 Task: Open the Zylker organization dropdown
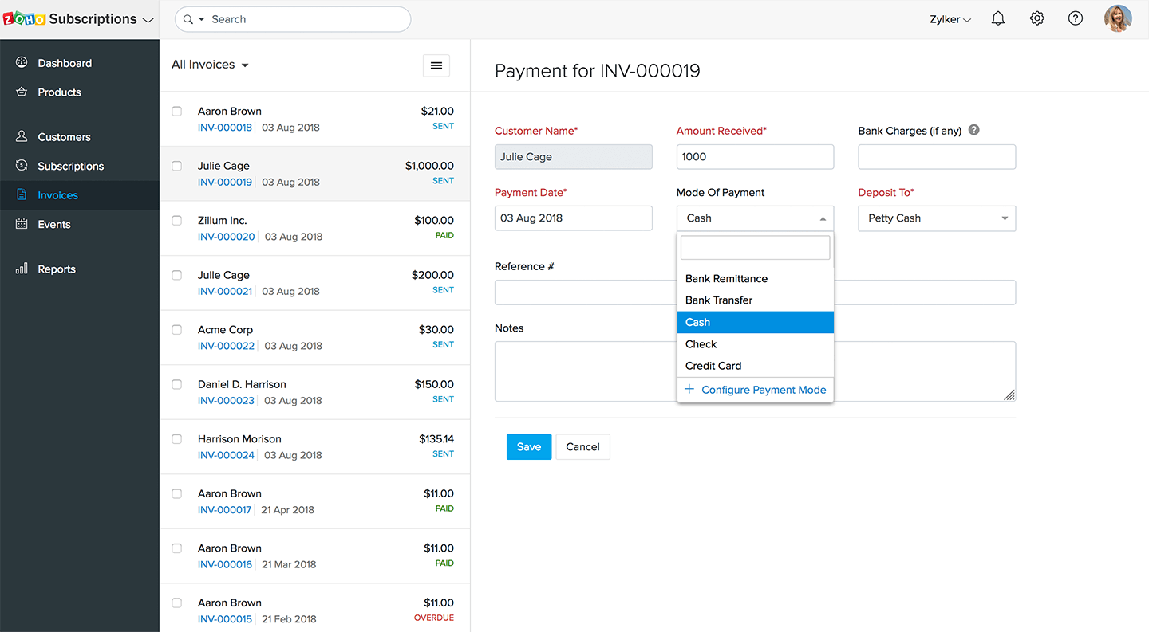click(x=950, y=19)
